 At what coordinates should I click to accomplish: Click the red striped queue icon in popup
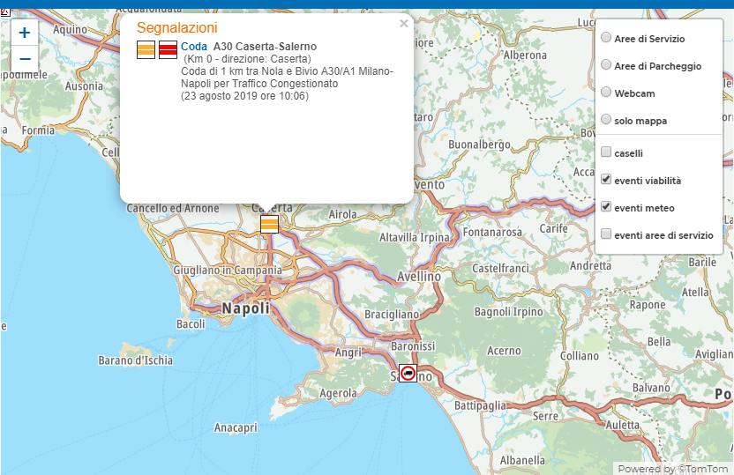tap(168, 50)
